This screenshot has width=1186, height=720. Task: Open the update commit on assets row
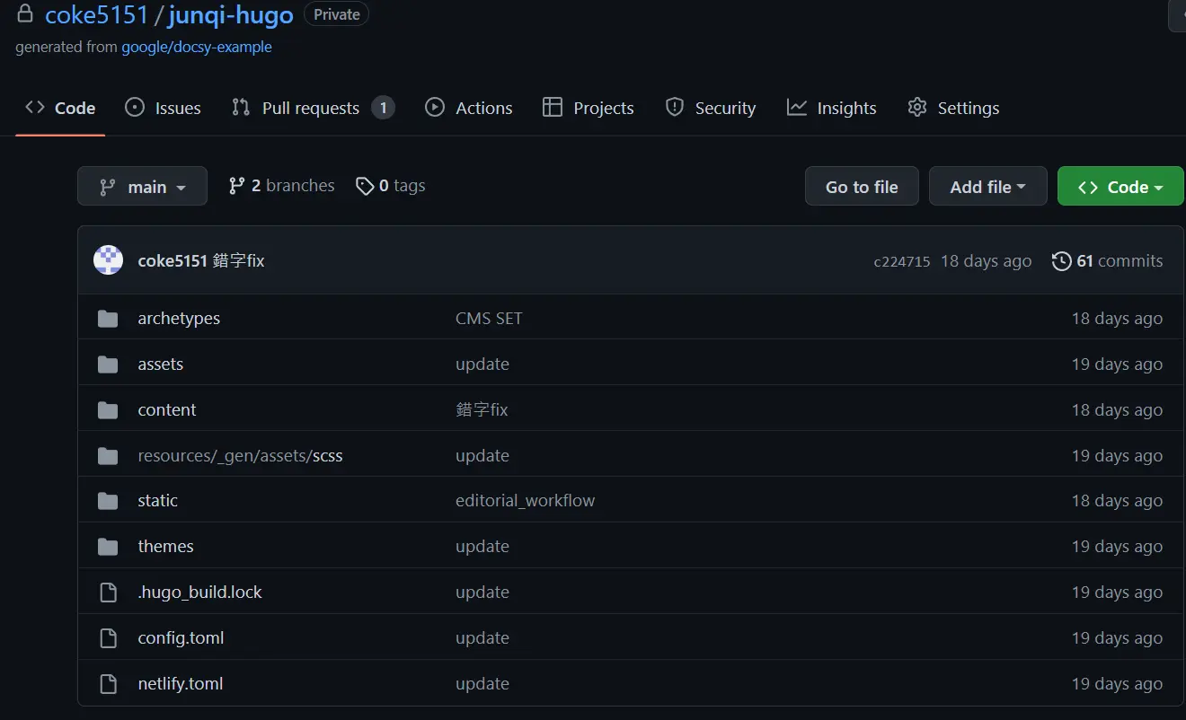pyautogui.click(x=482, y=364)
